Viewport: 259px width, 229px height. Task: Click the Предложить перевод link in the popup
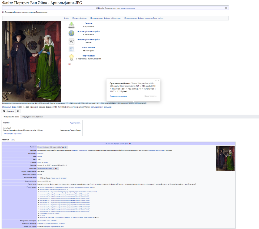tap(118, 96)
